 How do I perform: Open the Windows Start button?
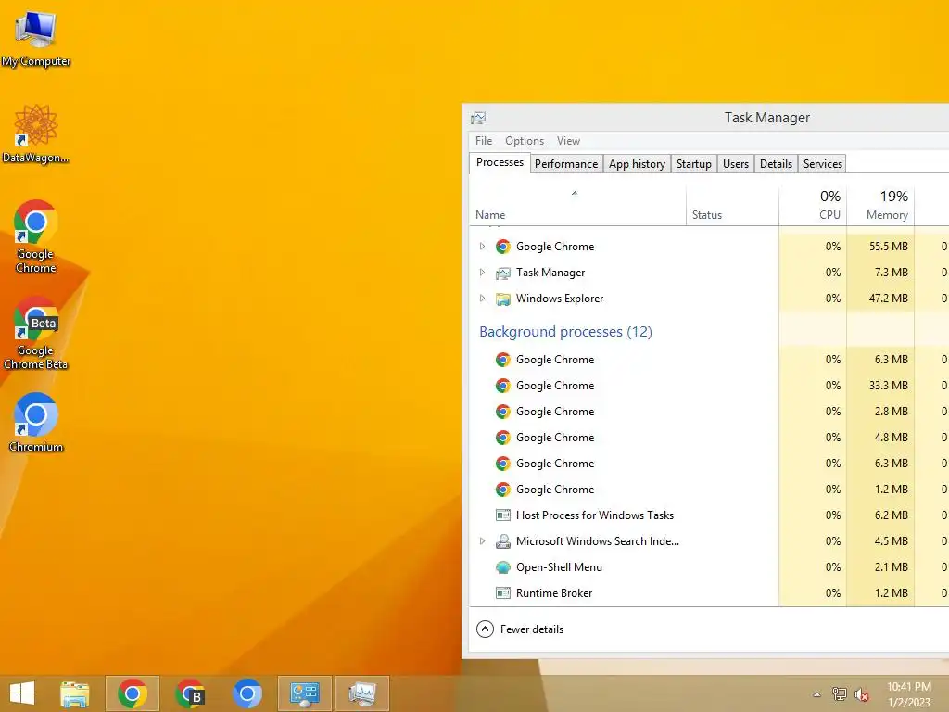pos(22,693)
